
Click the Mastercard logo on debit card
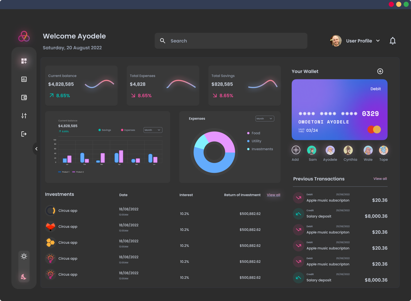coord(374,129)
